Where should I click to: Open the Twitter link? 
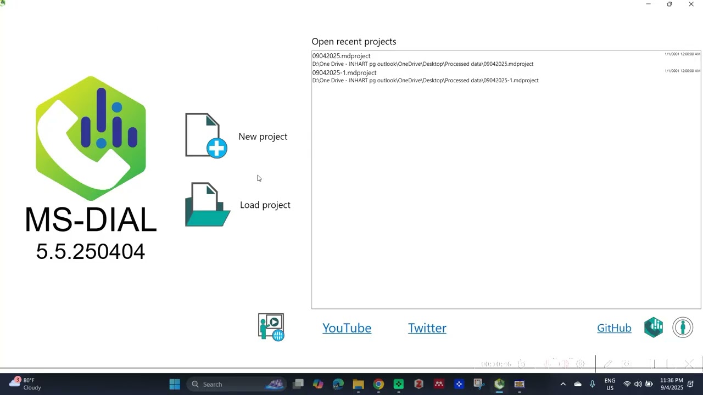tap(427, 328)
